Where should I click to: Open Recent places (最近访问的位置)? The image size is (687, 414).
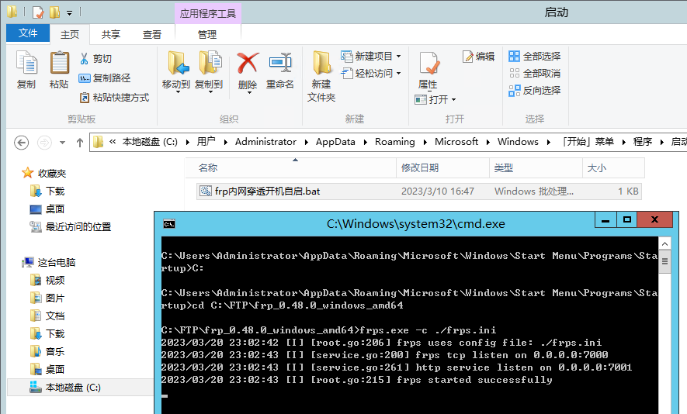(x=71, y=226)
